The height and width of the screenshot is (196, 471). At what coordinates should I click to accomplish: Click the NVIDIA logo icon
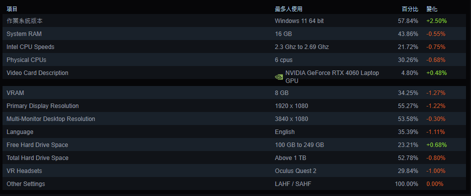point(279,77)
